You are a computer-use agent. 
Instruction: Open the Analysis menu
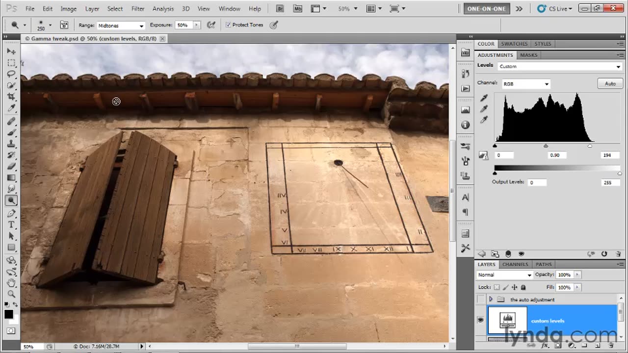coord(163,9)
